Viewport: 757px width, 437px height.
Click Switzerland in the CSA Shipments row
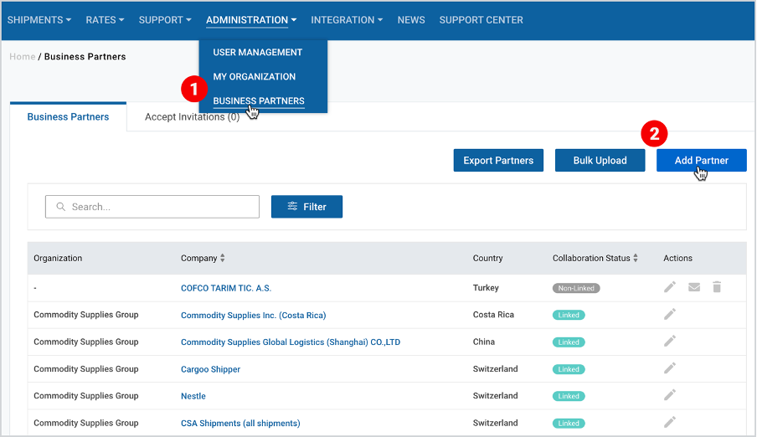pyautogui.click(x=496, y=423)
